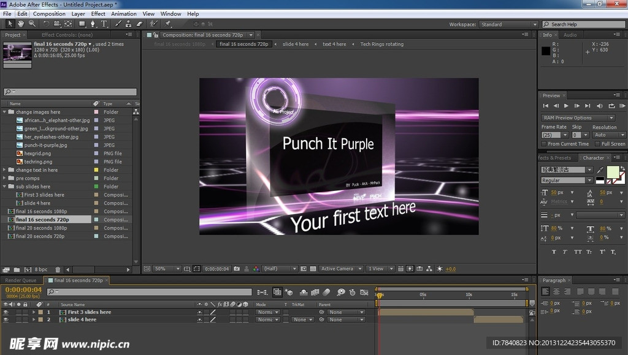628x355 pixels.
Task: Click the Puppet Pin tool
Action: 167,24
